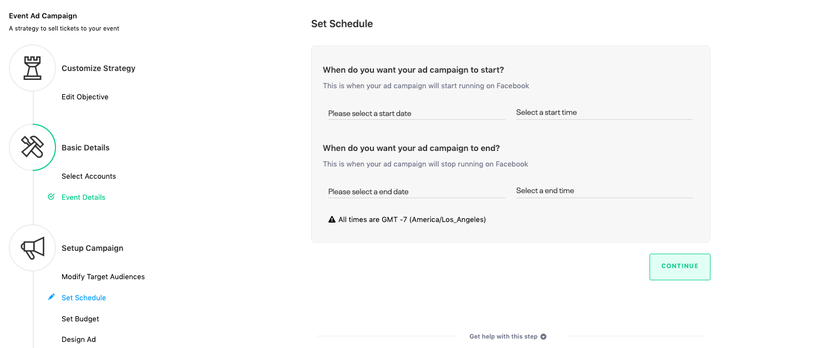Click the green checkmark beside Event Details
827x348 pixels.
51,197
